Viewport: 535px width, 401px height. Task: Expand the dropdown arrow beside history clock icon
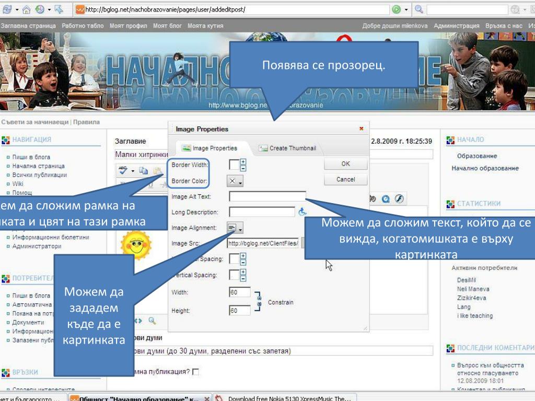pyautogui.click(x=49, y=9)
